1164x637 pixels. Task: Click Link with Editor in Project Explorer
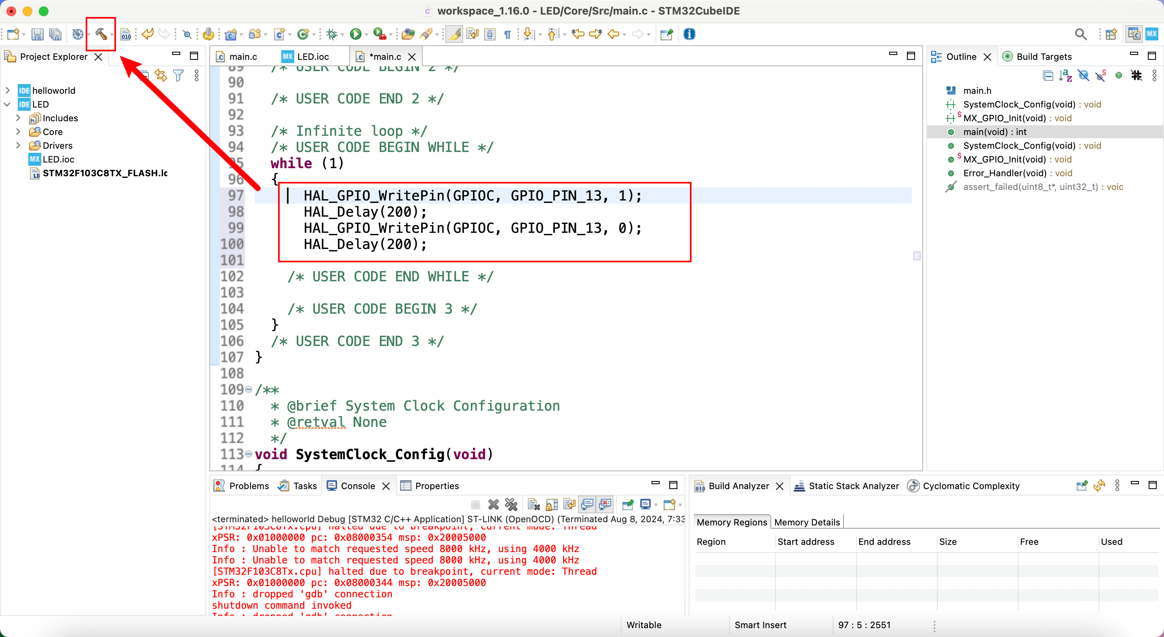point(160,75)
